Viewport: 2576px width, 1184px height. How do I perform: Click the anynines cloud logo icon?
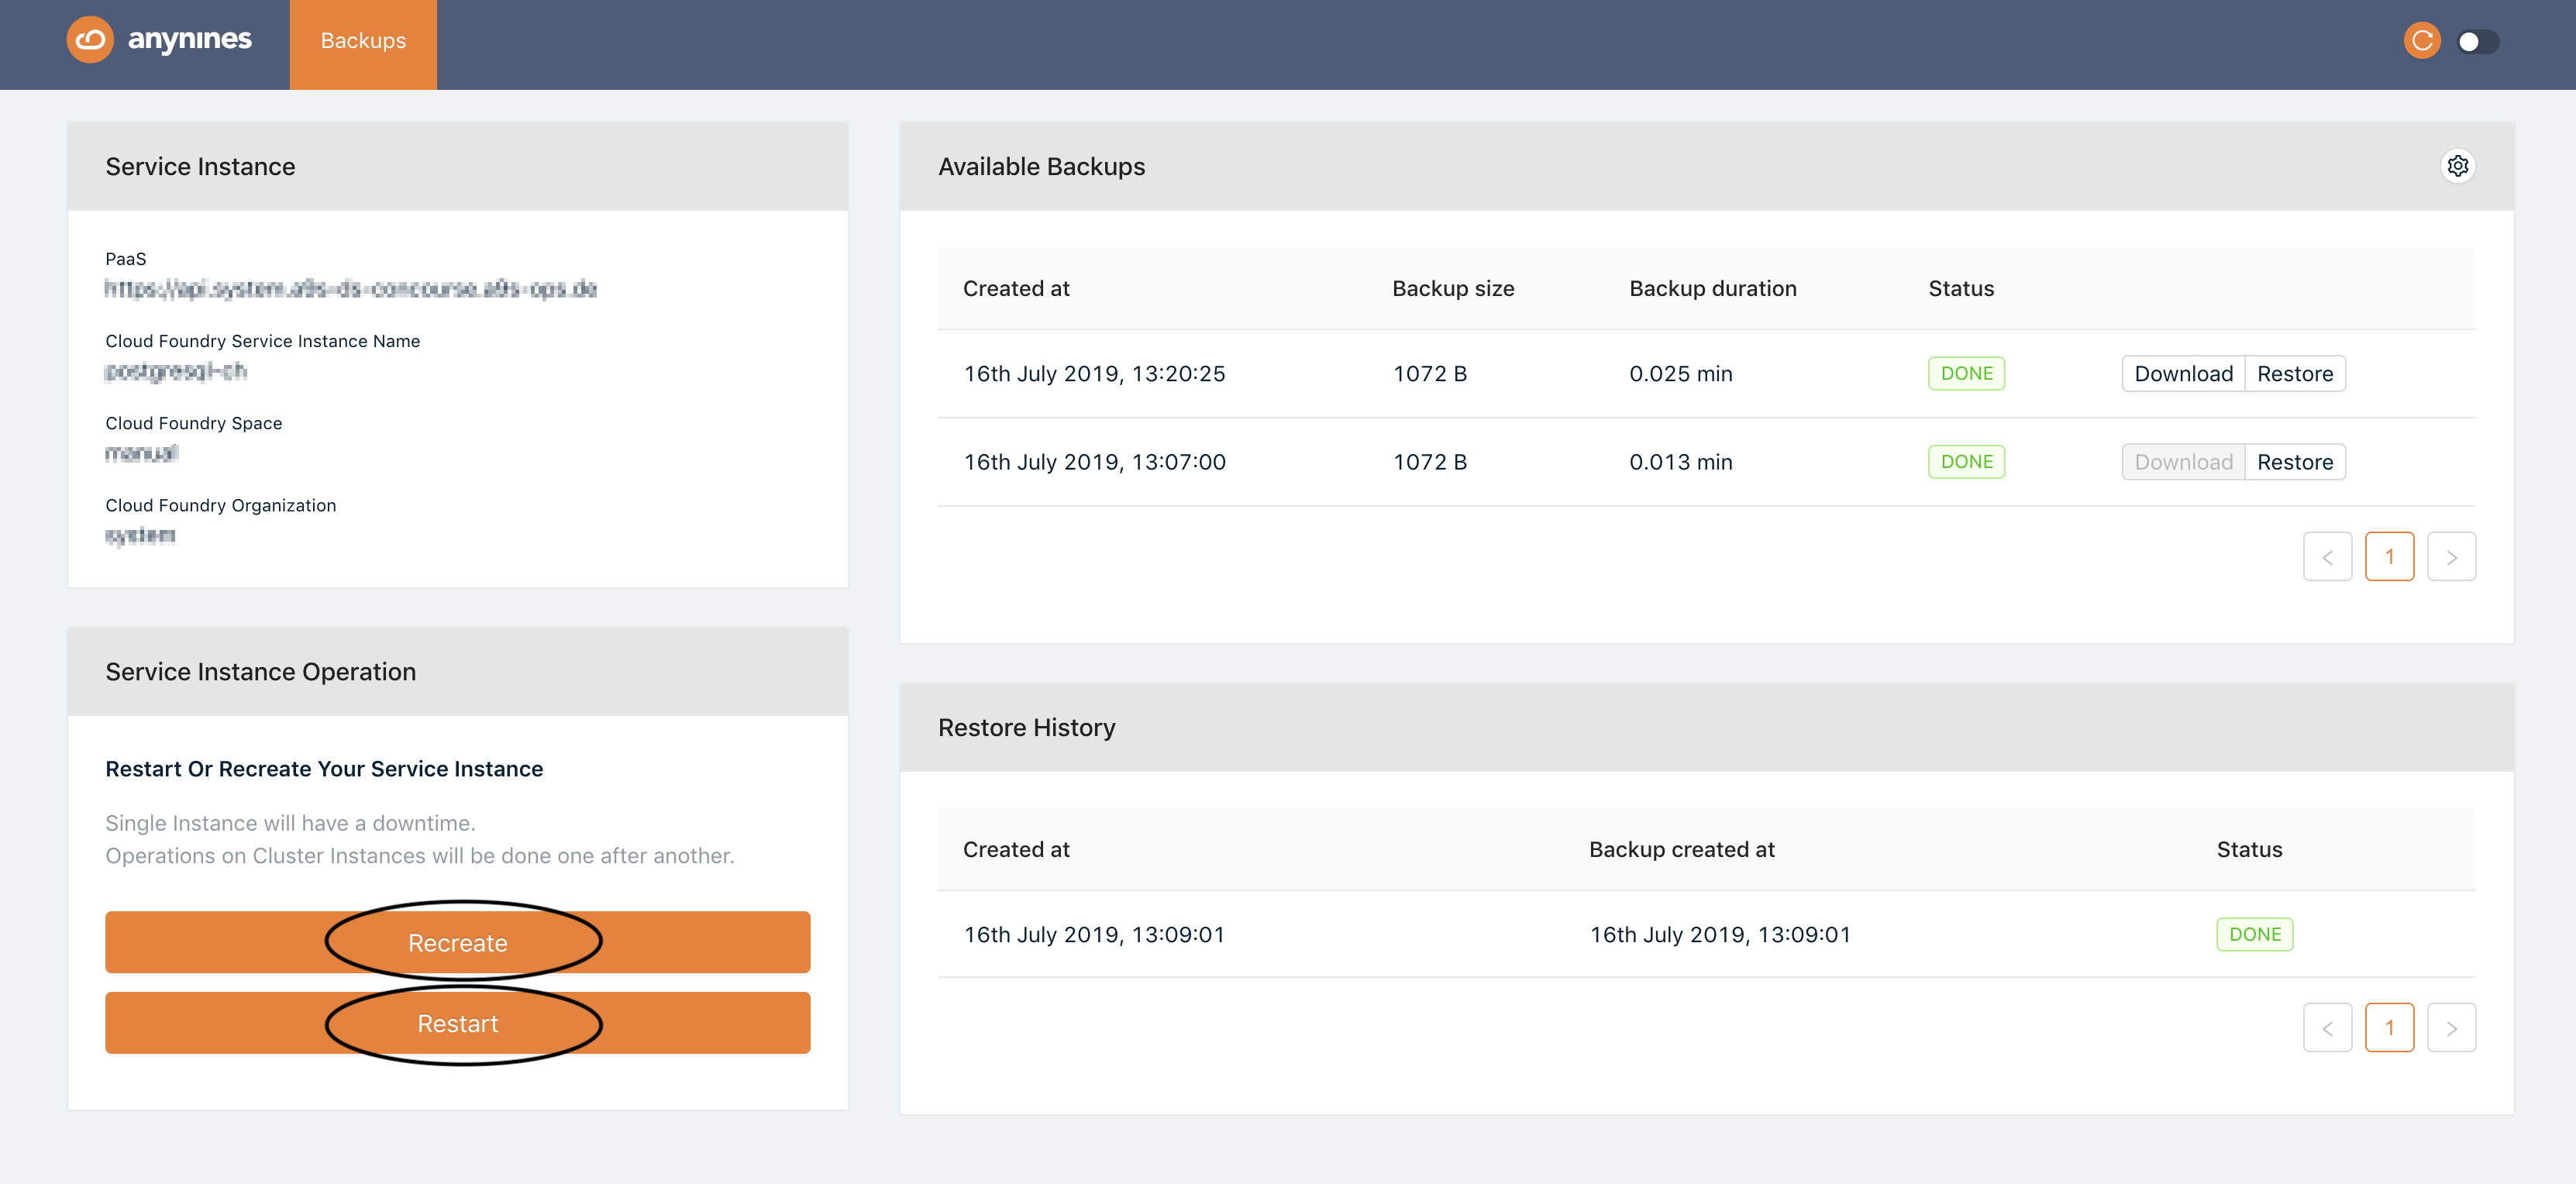tap(90, 40)
